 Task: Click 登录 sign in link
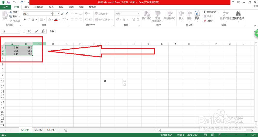(255, 6)
